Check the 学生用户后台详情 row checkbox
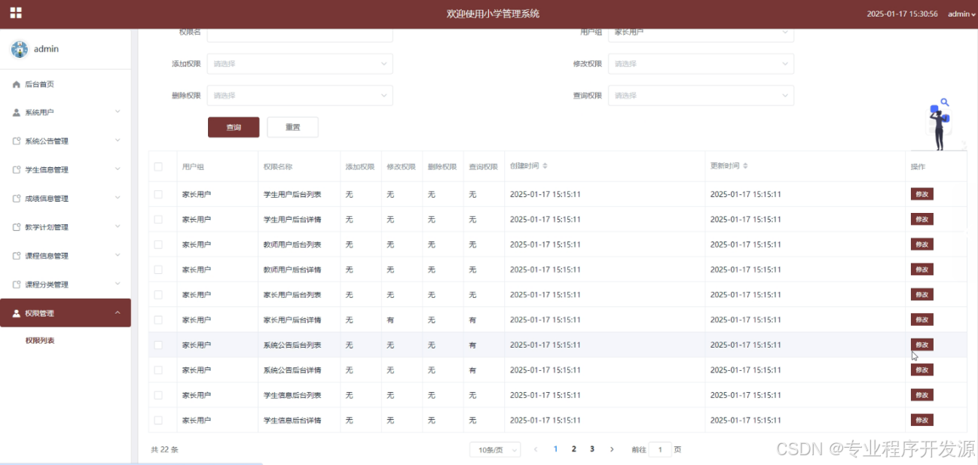This screenshot has height=465, width=978. click(x=158, y=219)
